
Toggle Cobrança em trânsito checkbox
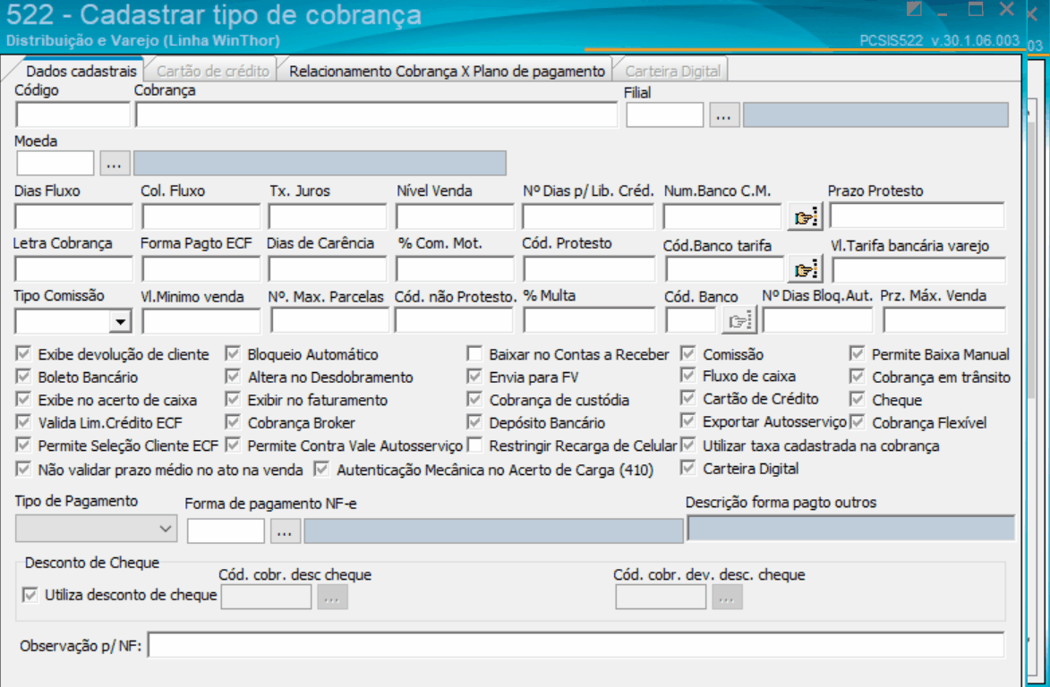(x=858, y=376)
